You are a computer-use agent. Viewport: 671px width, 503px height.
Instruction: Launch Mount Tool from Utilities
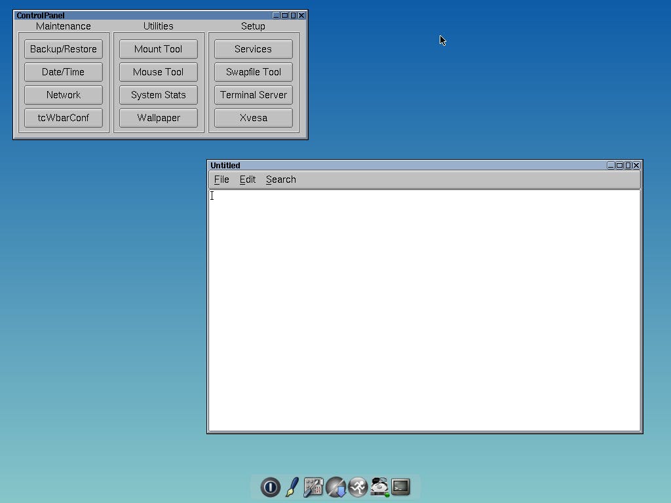pos(159,49)
